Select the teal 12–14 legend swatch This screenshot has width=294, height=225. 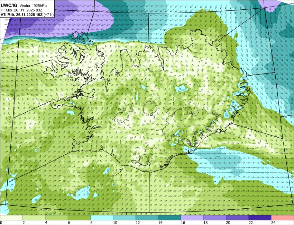(x=147, y=218)
